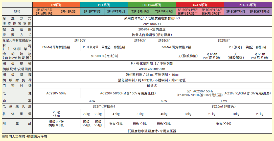
Task: Click the 约2.5m(3P插头) cord length
Action: tap(224, 106)
